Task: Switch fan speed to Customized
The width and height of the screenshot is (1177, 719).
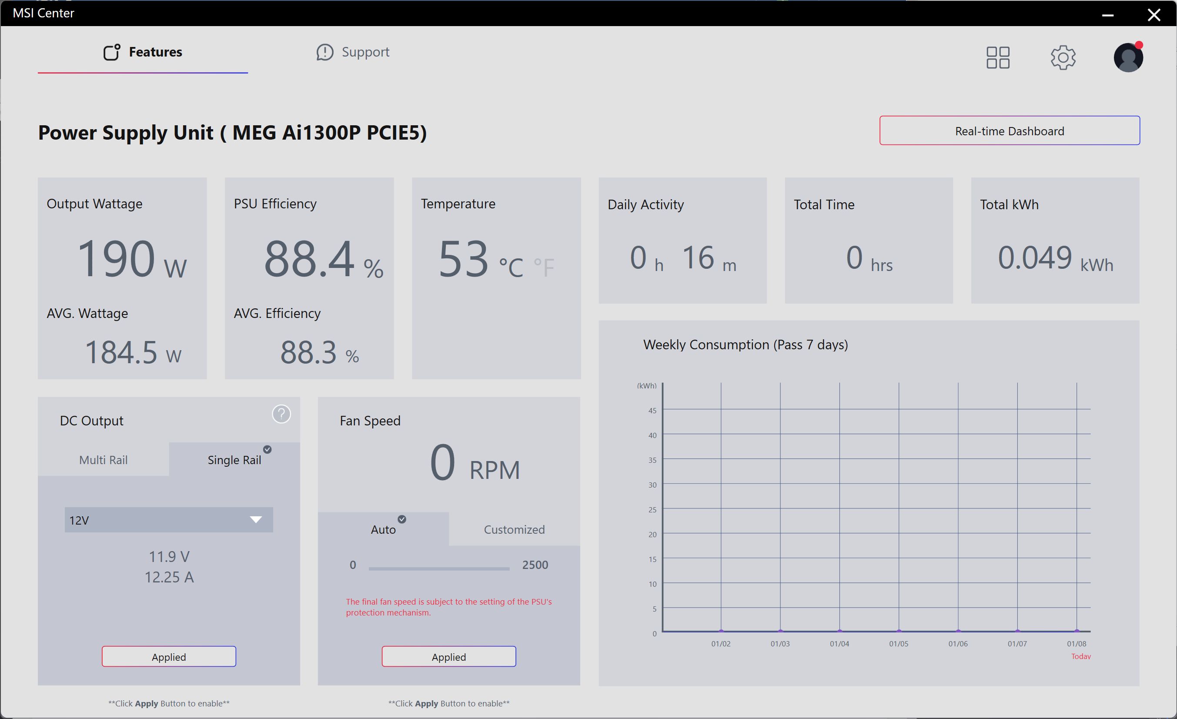Action: click(x=514, y=529)
